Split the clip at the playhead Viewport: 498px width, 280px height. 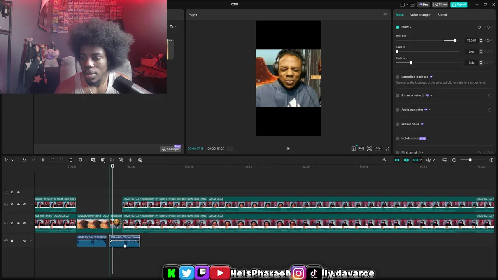pyautogui.click(x=43, y=160)
